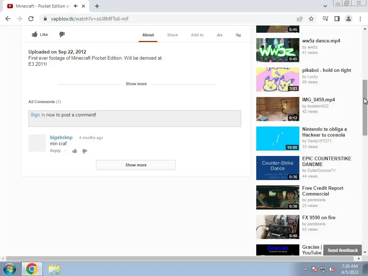
Task: Click the Sign In link
Action: (x=38, y=115)
